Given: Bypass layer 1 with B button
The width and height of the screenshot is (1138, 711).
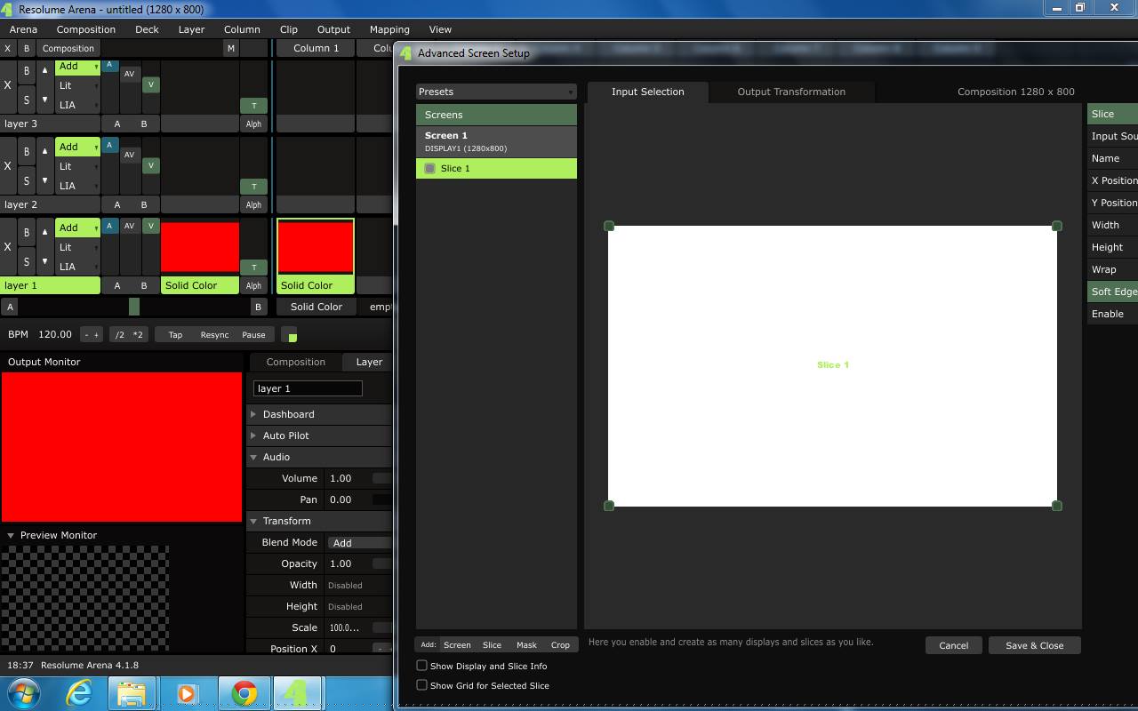Looking at the screenshot, I should pyautogui.click(x=27, y=232).
